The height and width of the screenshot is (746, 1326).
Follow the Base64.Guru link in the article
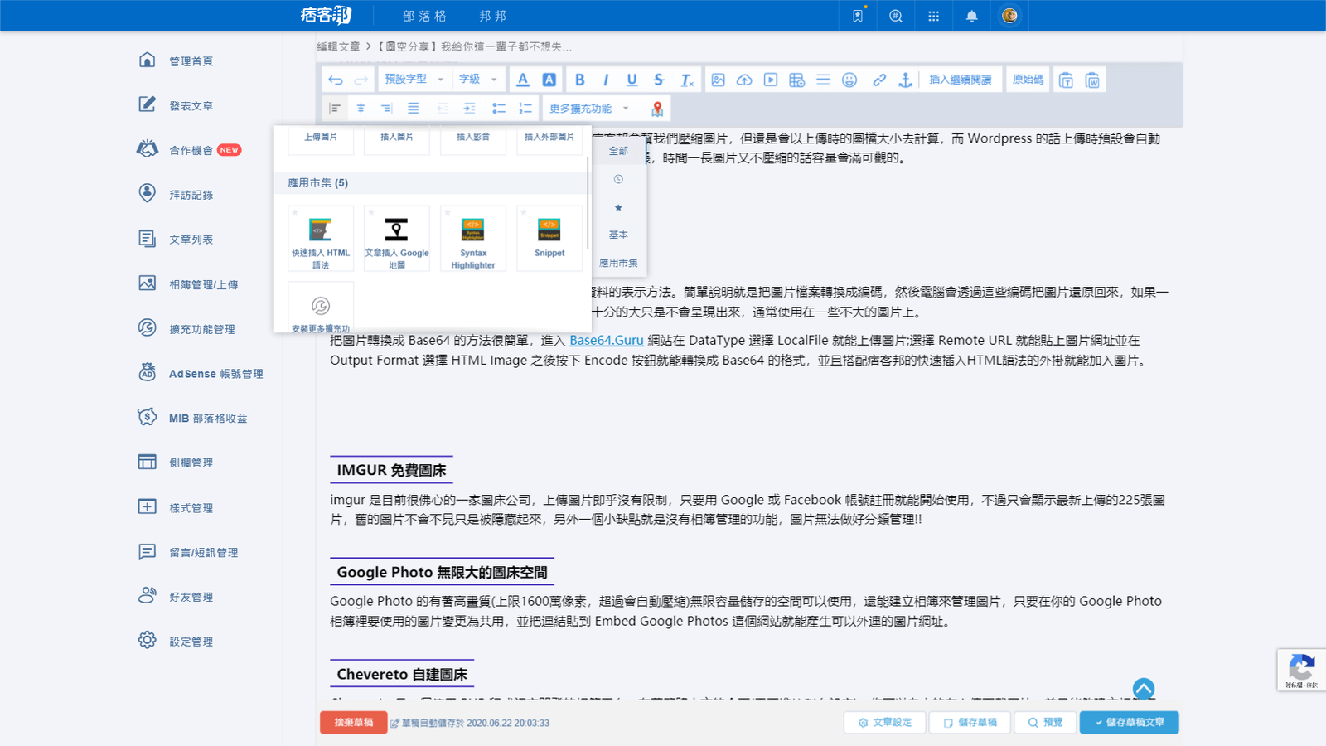[607, 340]
